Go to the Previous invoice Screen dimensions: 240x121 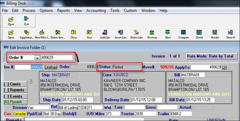pos(152,34)
